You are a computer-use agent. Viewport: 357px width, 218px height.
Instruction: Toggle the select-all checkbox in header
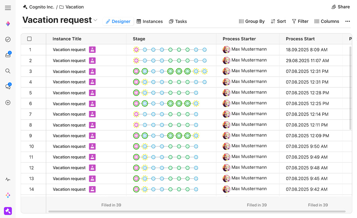(29, 39)
